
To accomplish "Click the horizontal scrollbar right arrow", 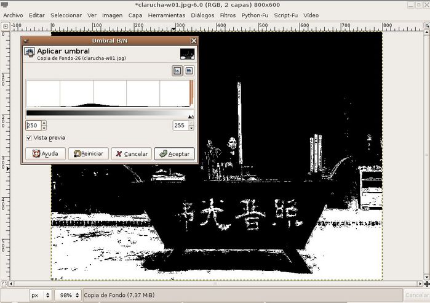I will (x=420, y=284).
